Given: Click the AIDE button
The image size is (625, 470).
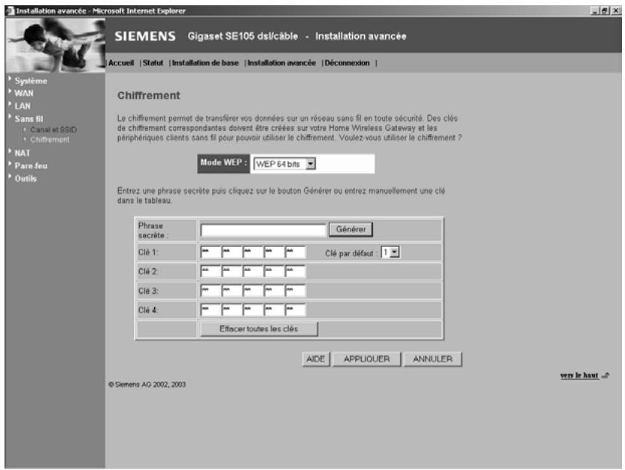Looking at the screenshot, I should pos(316,359).
